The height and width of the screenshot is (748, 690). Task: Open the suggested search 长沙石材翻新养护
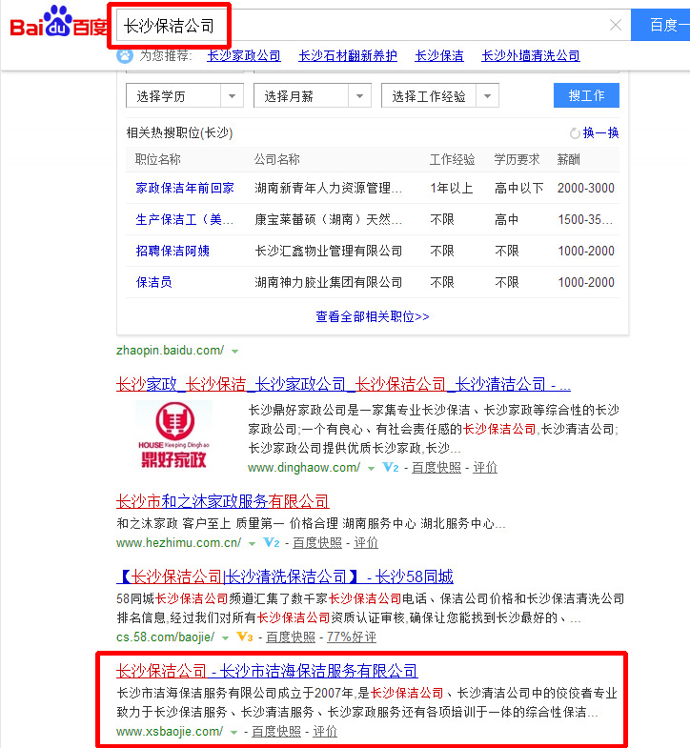(348, 55)
